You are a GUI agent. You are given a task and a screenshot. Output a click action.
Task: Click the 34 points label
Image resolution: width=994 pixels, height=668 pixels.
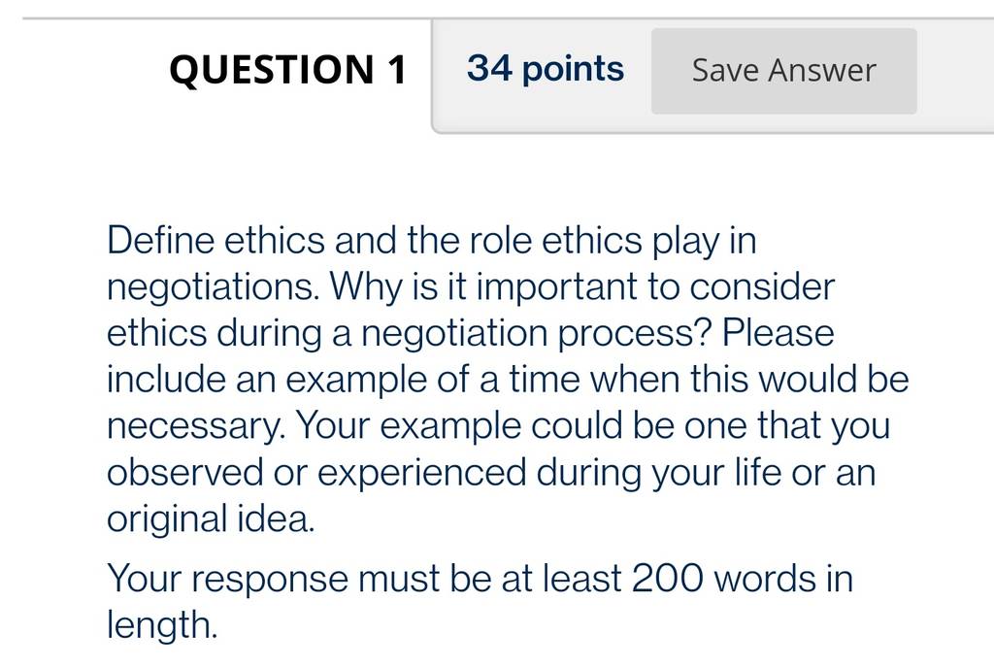tap(546, 68)
